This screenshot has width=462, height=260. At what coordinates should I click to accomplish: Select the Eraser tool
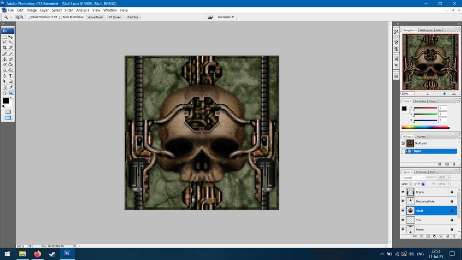click(5, 65)
